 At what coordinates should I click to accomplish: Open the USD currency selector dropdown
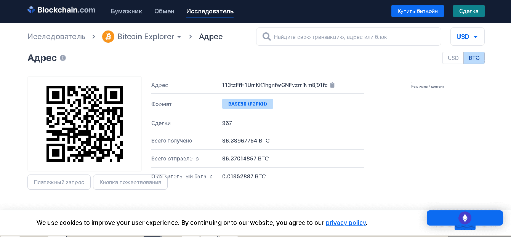[x=467, y=36]
